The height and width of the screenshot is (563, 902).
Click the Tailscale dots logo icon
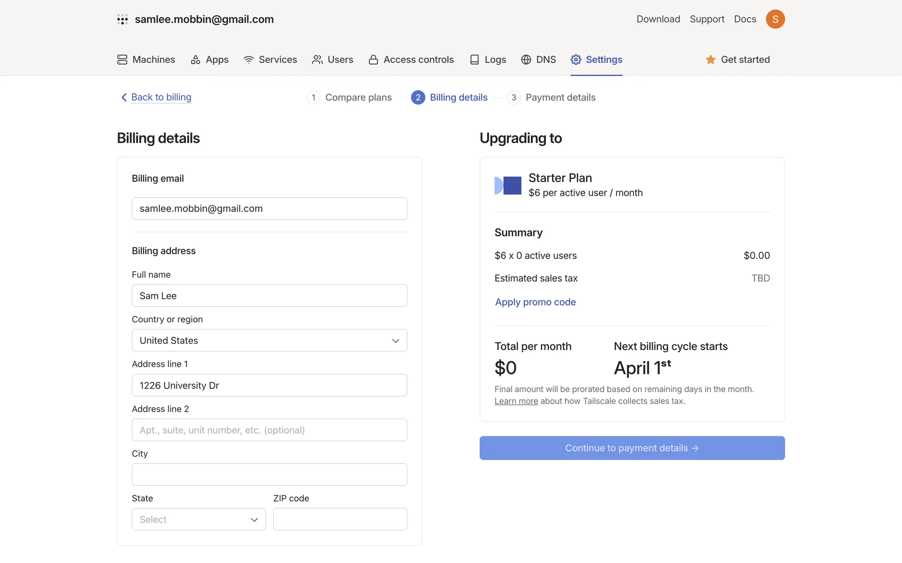pos(122,19)
